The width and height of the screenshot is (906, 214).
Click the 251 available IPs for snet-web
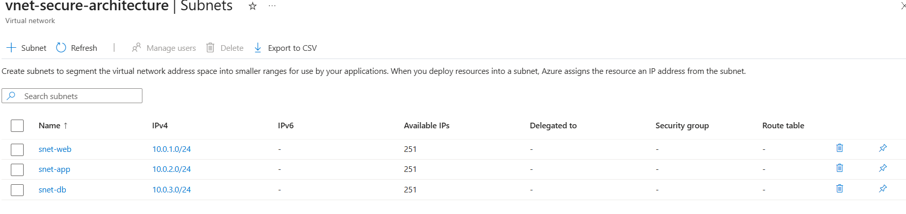tap(410, 149)
